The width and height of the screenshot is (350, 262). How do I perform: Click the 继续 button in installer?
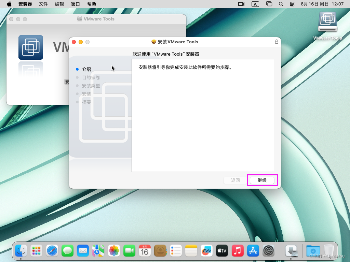pyautogui.click(x=262, y=180)
